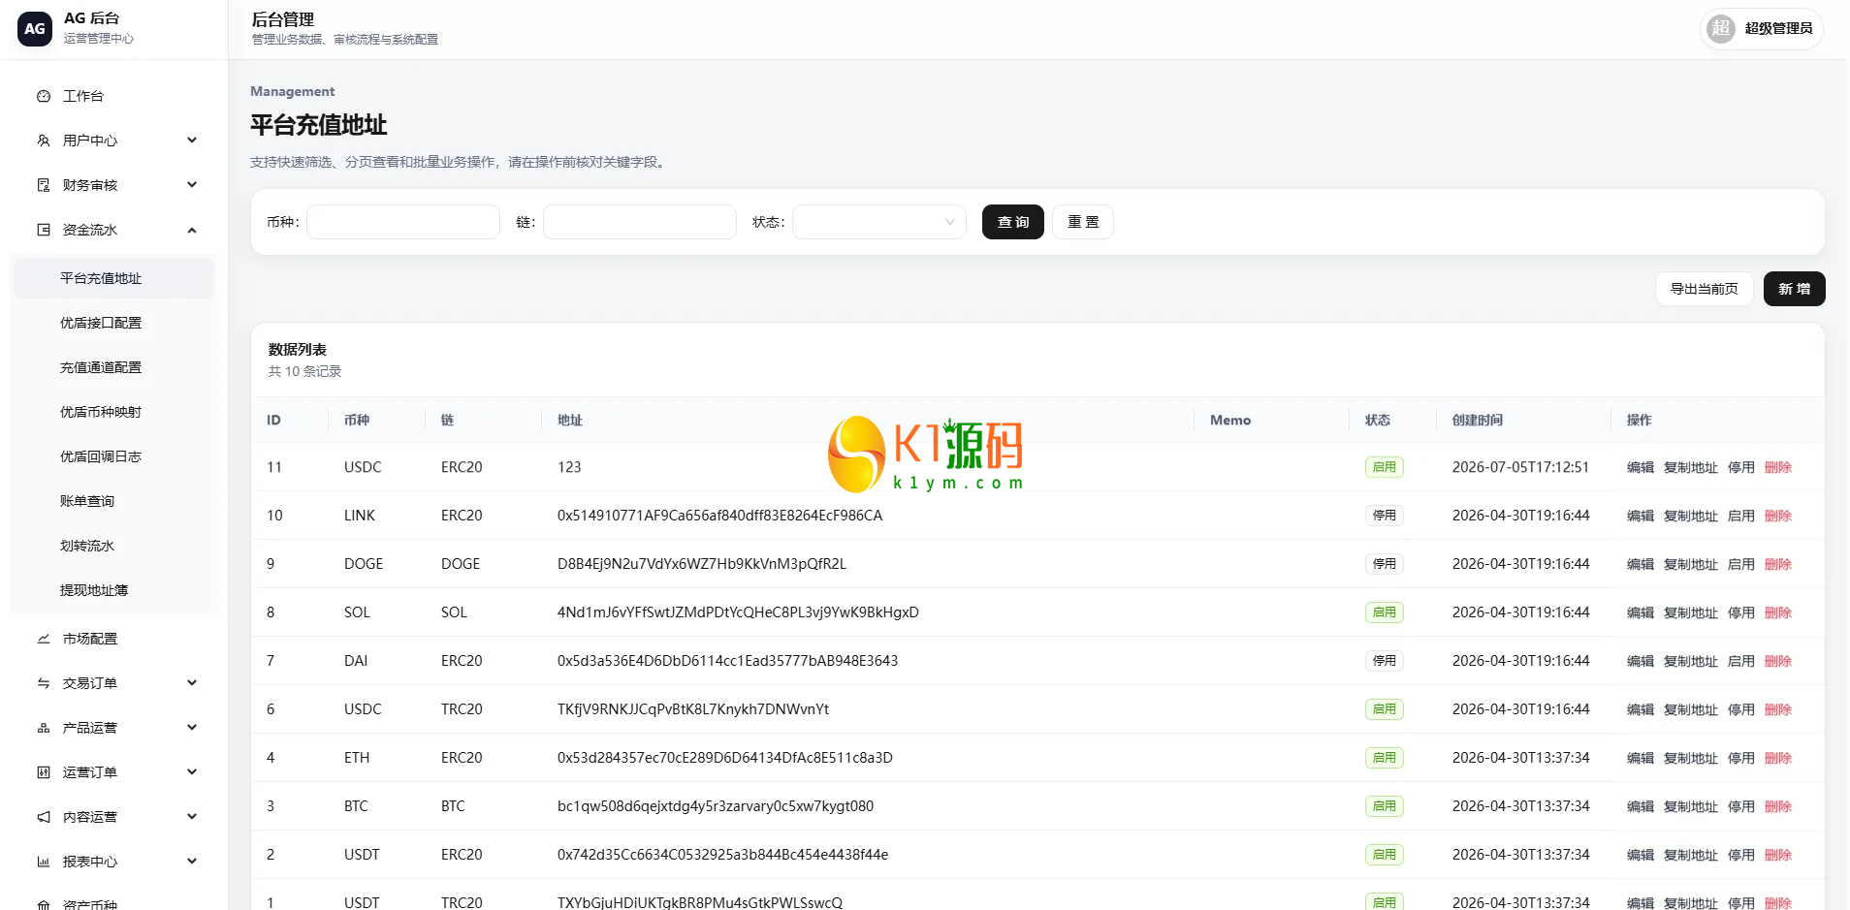Copy address of LINK row
This screenshot has height=910, width=1850.
[x=1691, y=516]
